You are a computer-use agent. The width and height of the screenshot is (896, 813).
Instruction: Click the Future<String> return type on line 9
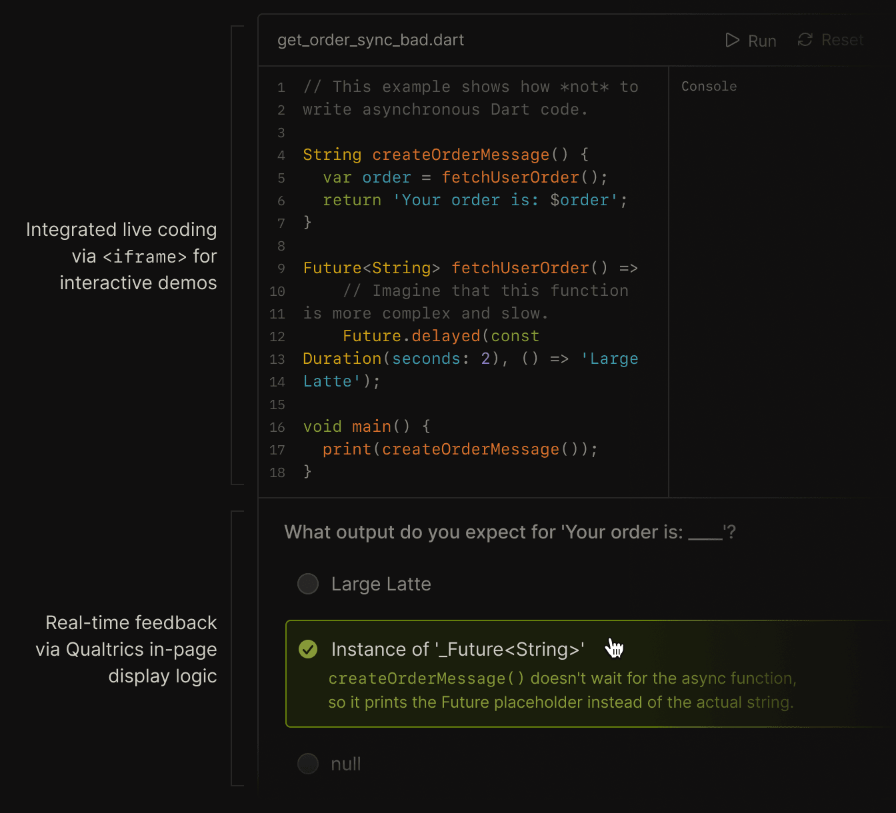pos(371,268)
